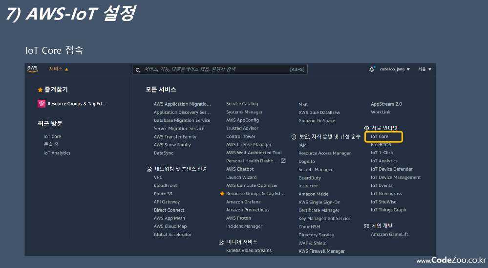Open WorkLink service
This screenshot has width=488, height=268.
(x=381, y=112)
